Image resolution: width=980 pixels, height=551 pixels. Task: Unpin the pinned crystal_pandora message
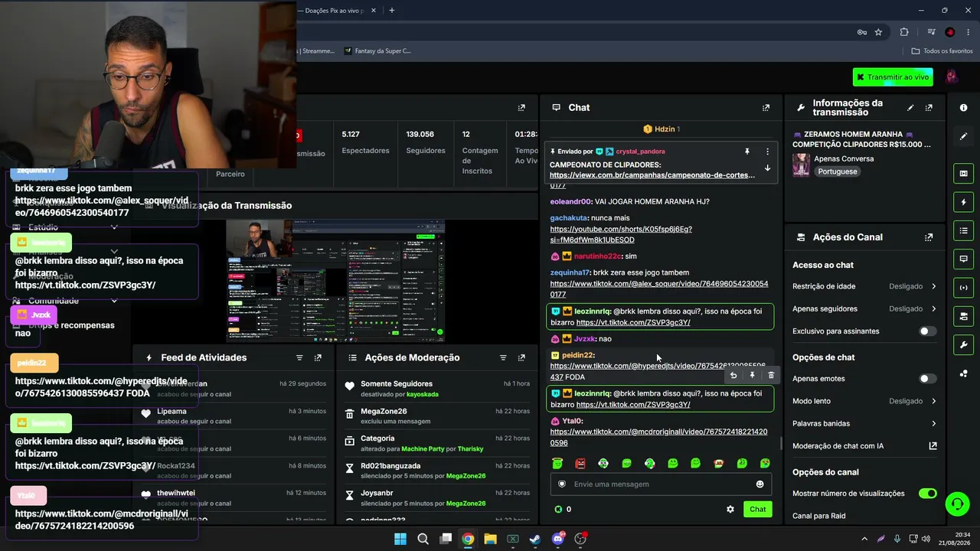pos(747,152)
